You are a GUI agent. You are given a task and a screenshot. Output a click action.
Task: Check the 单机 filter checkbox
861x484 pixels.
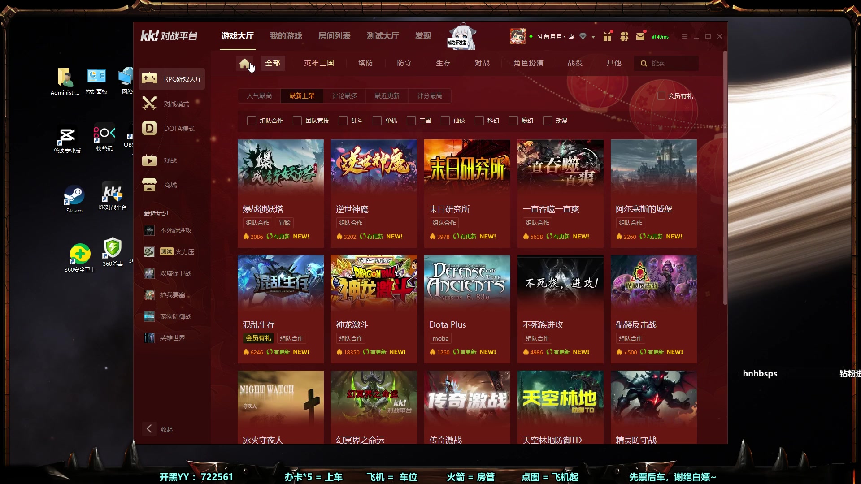[x=377, y=121]
